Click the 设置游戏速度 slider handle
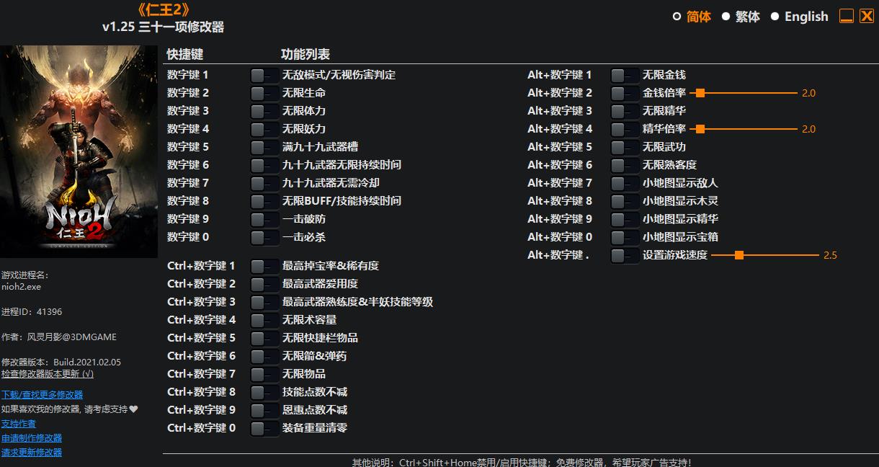 739,255
